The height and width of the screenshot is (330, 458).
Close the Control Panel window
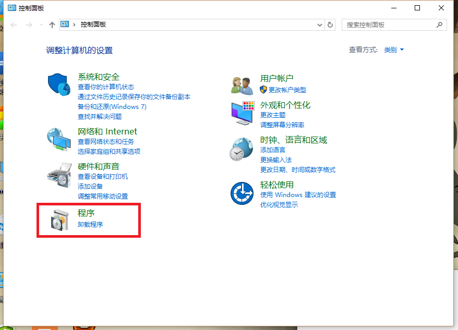click(x=441, y=8)
